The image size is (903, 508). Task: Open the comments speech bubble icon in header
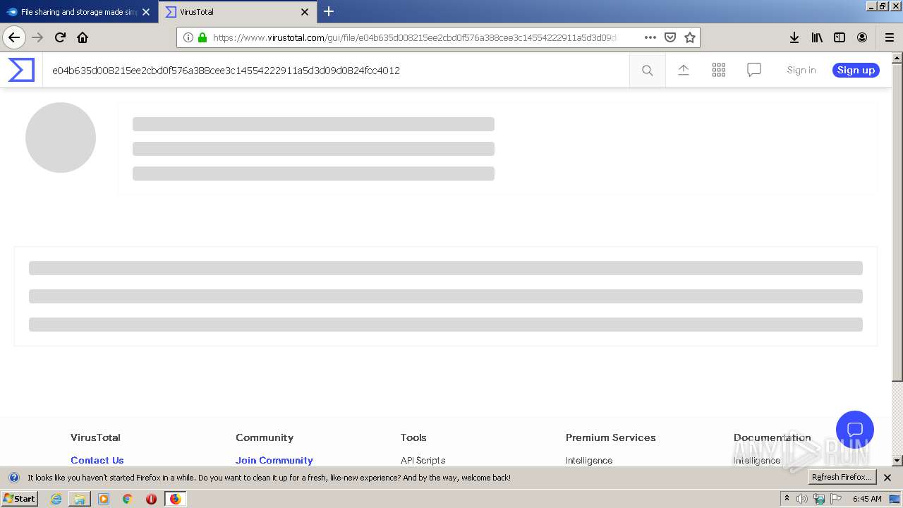[x=754, y=70]
